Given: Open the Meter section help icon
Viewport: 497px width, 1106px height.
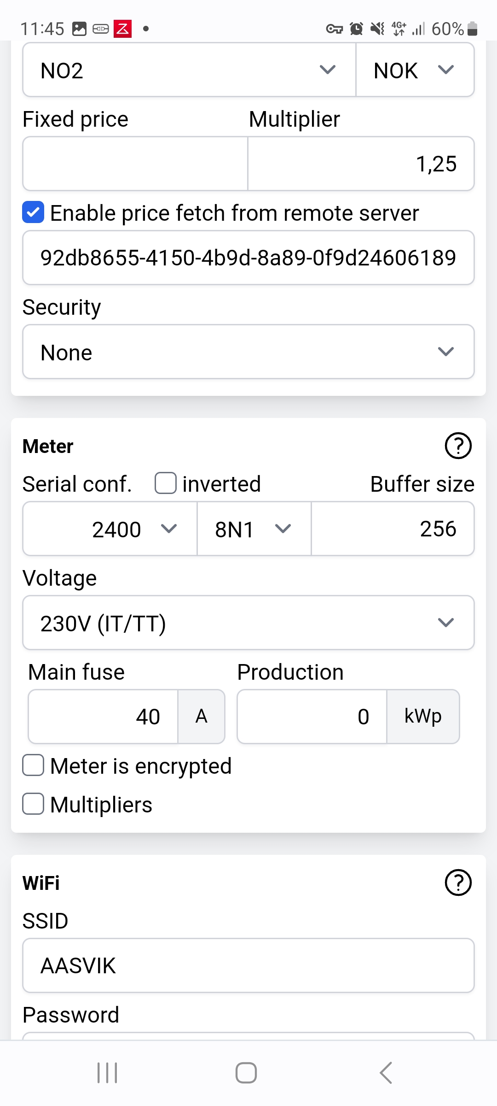Looking at the screenshot, I should 458,446.
